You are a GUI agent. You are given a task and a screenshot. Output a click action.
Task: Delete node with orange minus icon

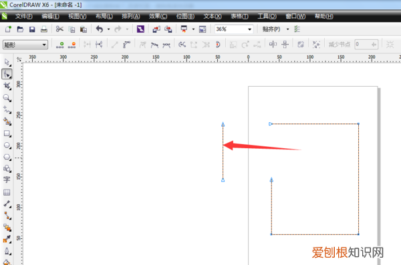point(72,45)
